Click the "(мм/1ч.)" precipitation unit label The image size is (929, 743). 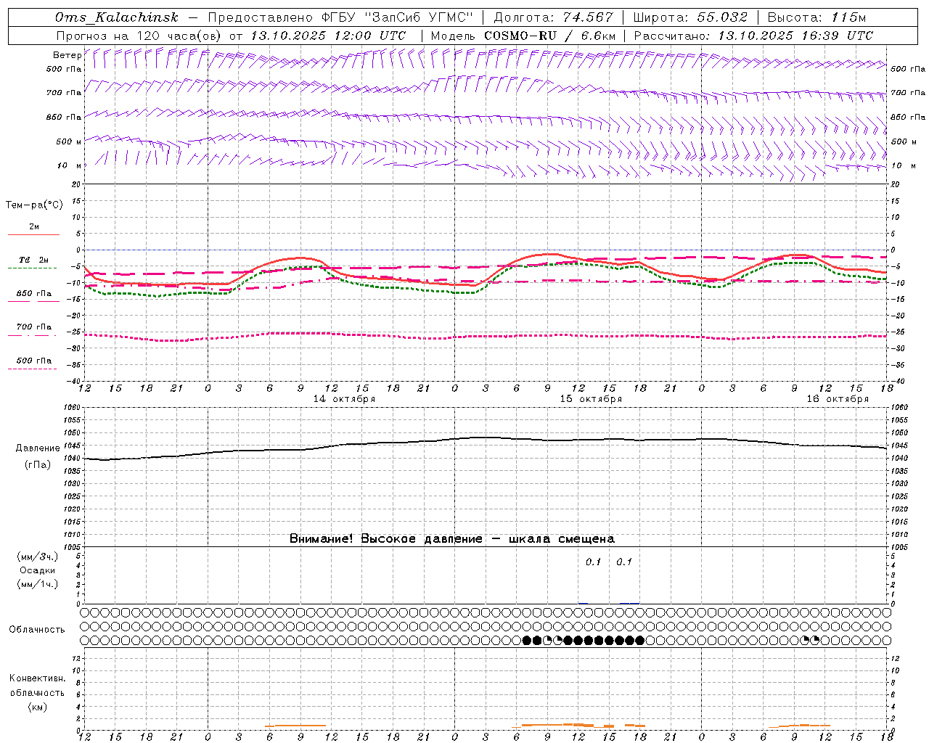coord(38,584)
